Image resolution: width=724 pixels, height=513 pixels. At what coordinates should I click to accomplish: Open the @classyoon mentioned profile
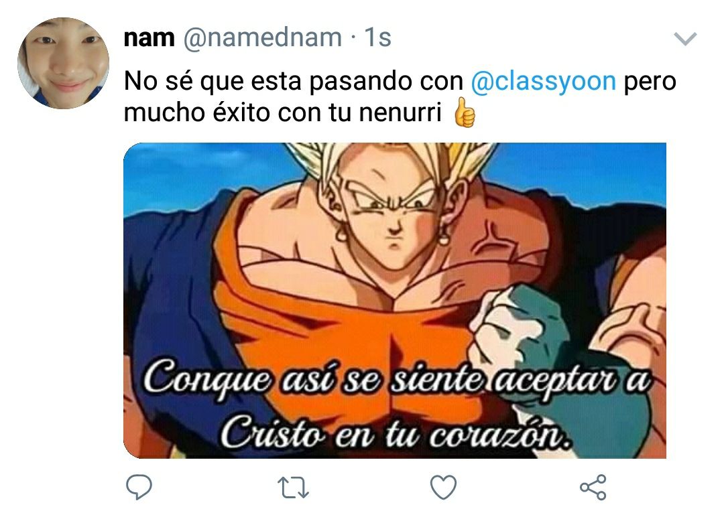(544, 82)
